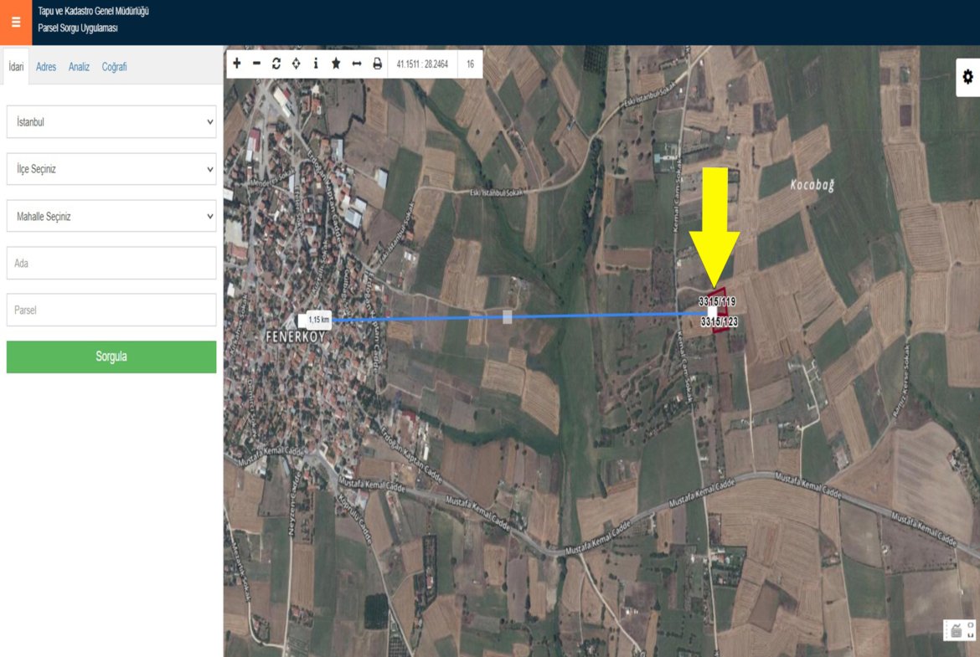Select the distance measure arrow tool
The height and width of the screenshot is (657, 980).
(x=356, y=63)
